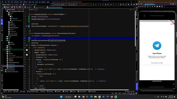The height and width of the screenshot is (99, 177).
Task: Click the emulator volume up icon
Action: (x=141, y=6)
